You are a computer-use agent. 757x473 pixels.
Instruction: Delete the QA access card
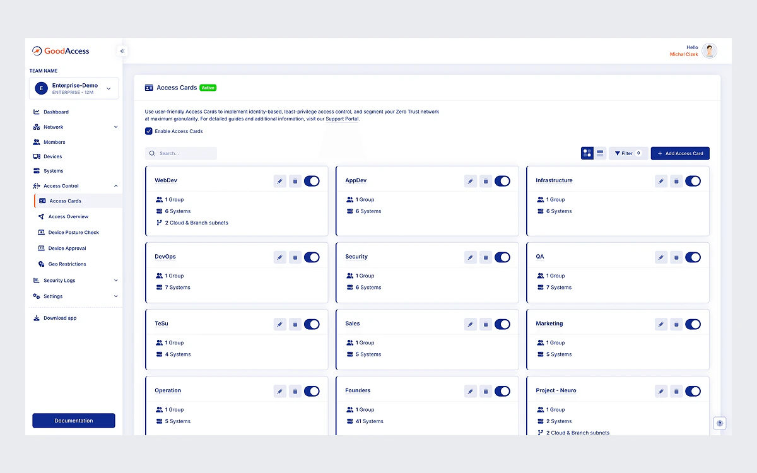tap(676, 257)
